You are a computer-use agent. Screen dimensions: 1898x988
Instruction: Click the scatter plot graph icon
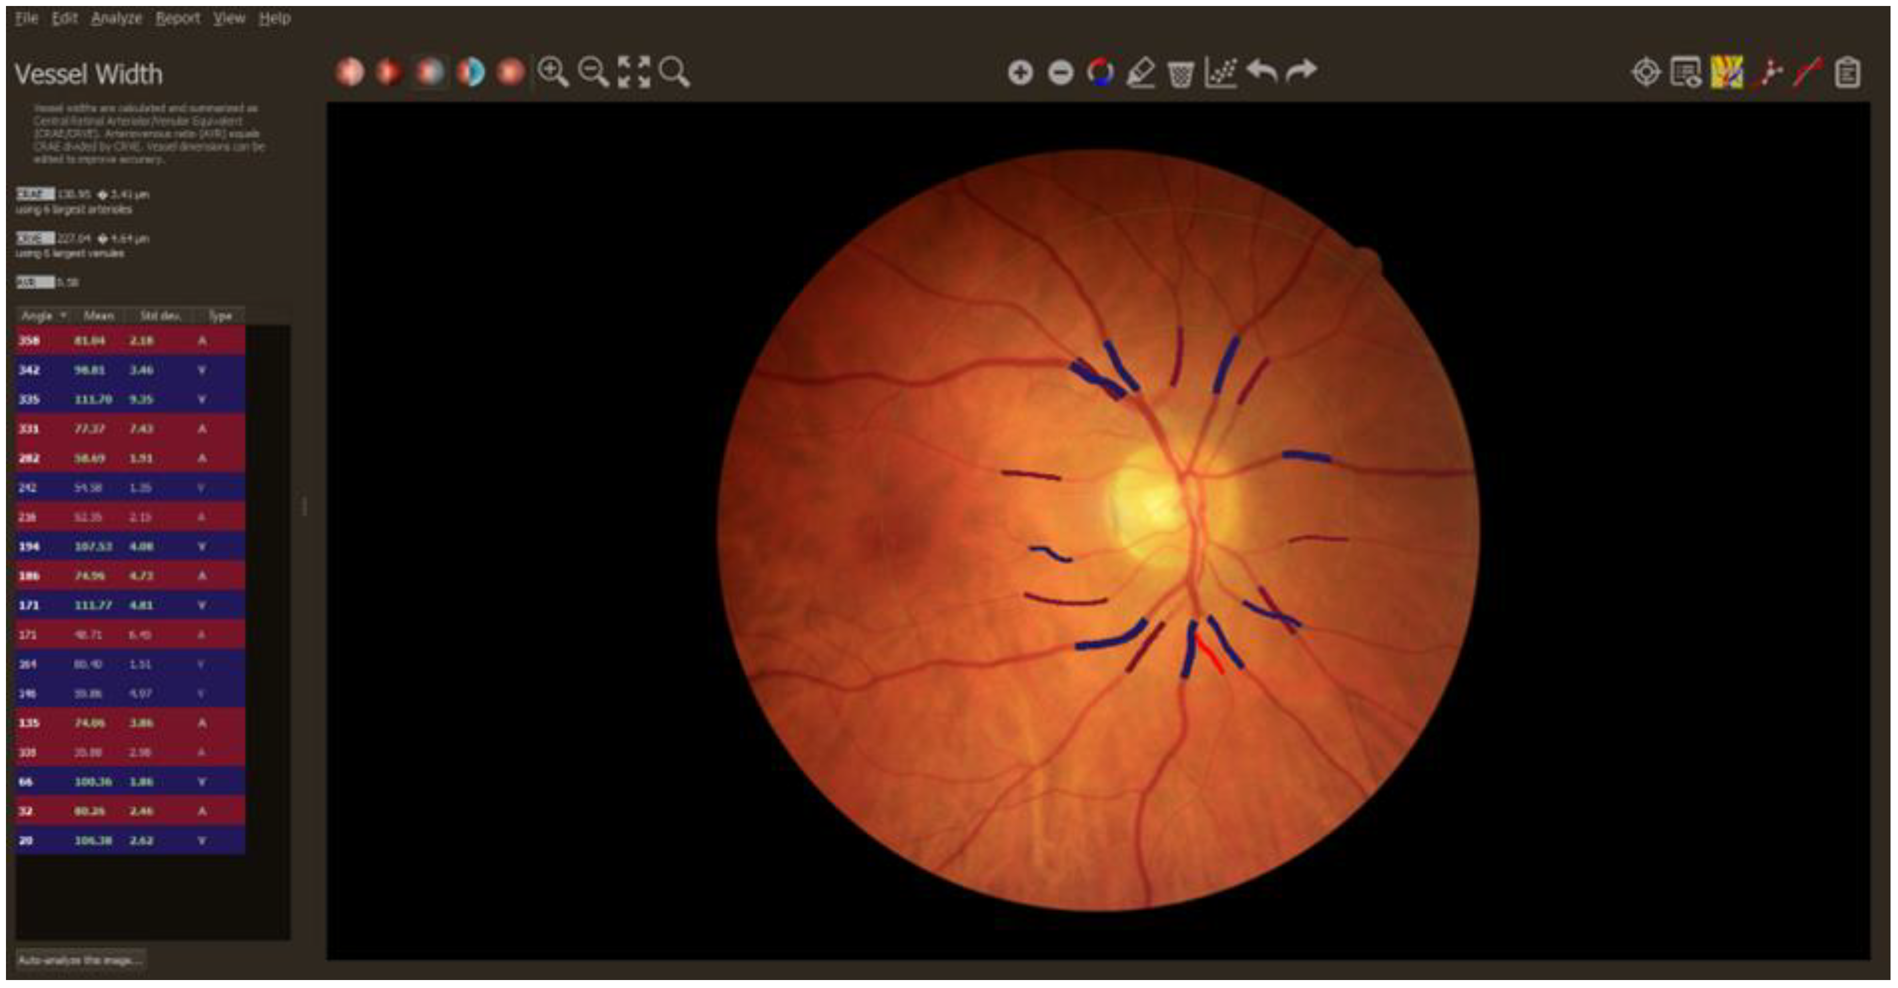tap(1221, 72)
